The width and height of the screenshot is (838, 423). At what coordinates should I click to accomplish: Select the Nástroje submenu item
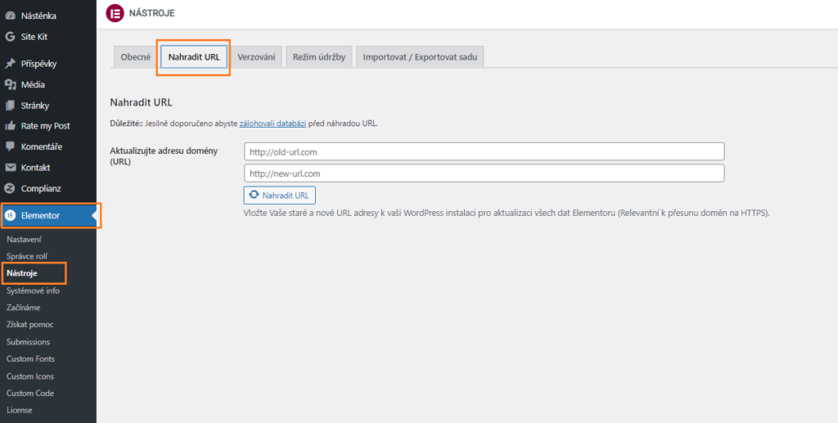(22, 273)
